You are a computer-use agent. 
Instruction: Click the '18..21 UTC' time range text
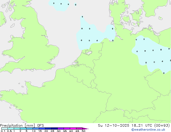pyautogui.click(x=142, y=126)
